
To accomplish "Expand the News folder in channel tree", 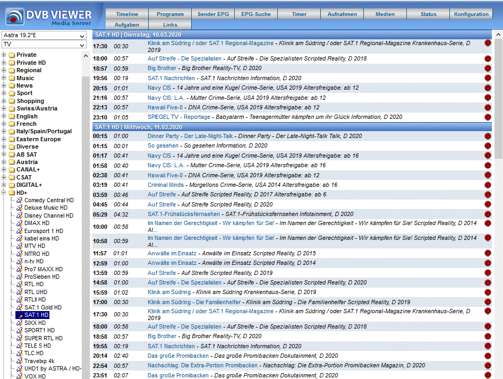I will tap(4, 85).
